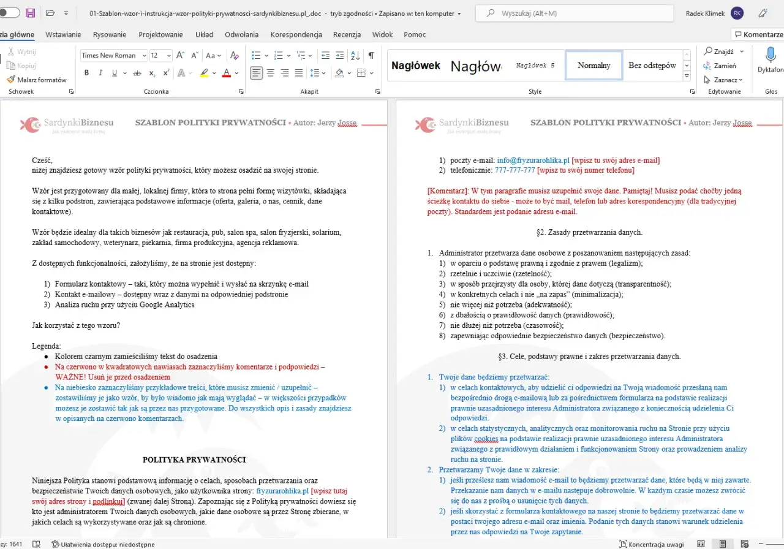
Task: Expand the styles gallery more arrow
Action: [x=687, y=76]
